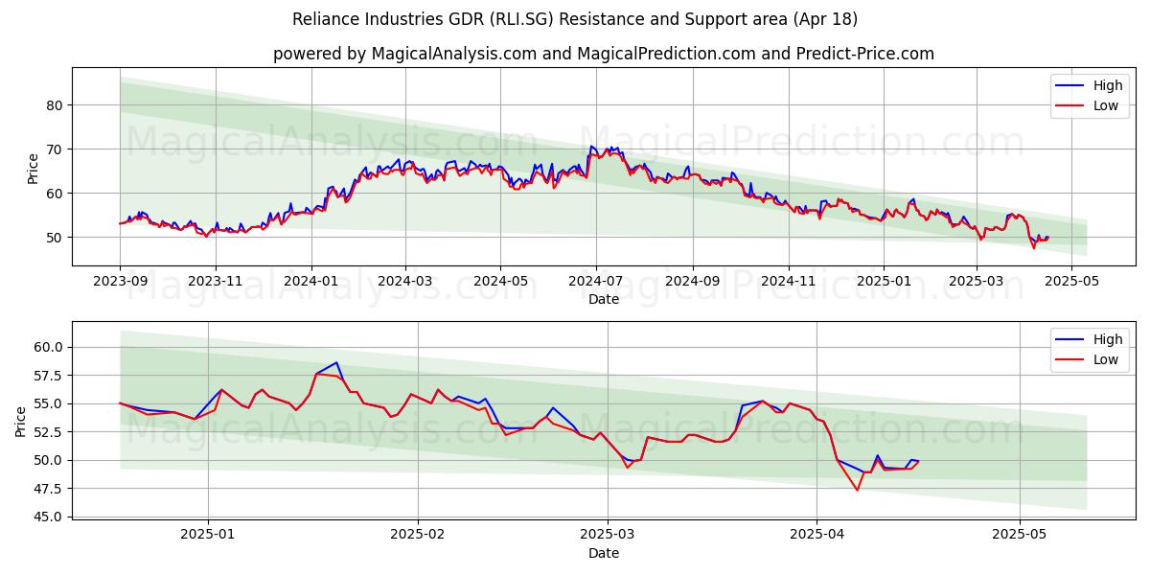Click the '2024-11' date tick label
This screenshot has width=1150, height=575.
point(788,284)
